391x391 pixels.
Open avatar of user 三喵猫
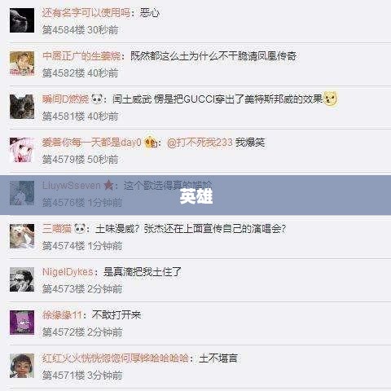[x=22, y=236]
